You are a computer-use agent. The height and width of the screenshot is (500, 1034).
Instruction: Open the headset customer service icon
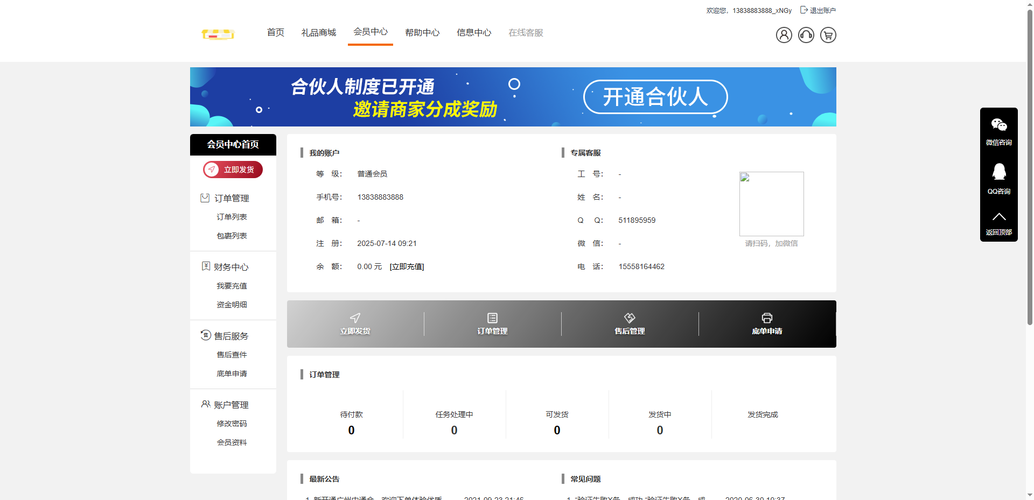coord(806,35)
